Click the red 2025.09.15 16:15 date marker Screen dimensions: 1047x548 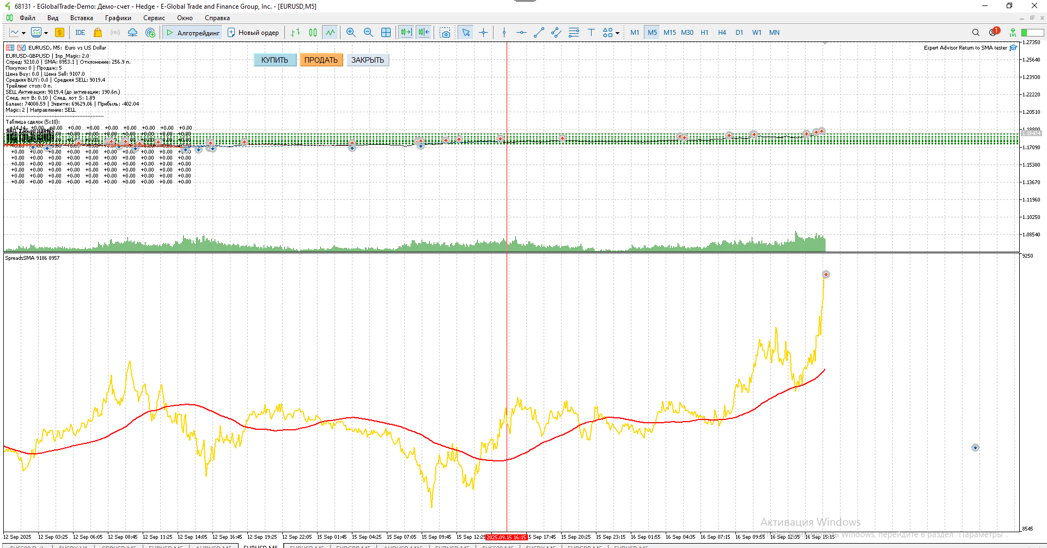507,538
